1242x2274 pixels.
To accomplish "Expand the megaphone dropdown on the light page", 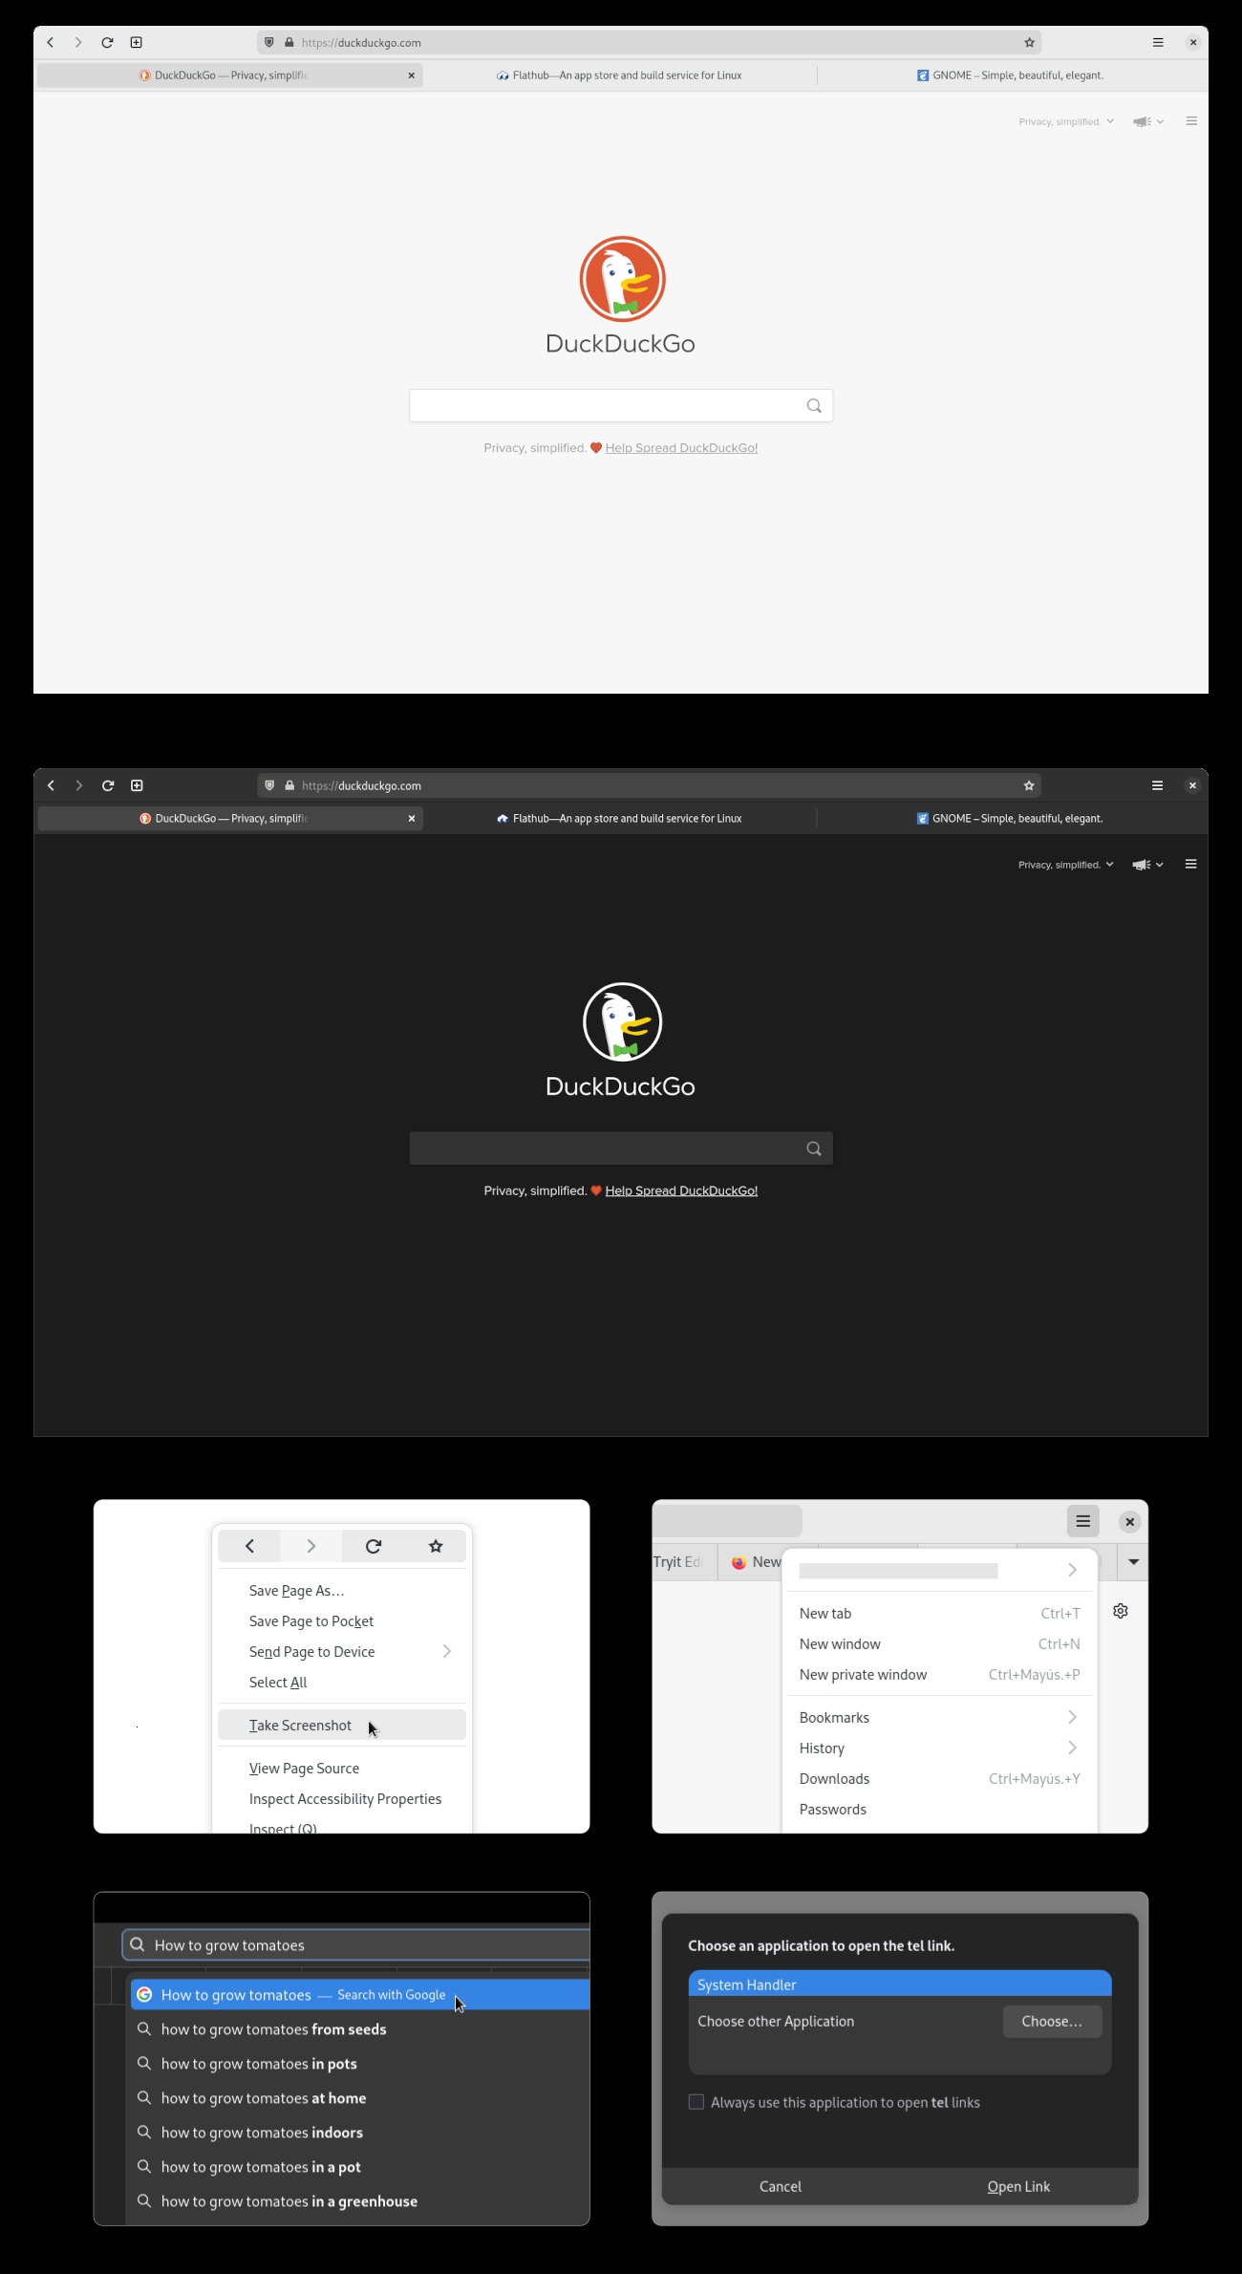I will [1148, 121].
